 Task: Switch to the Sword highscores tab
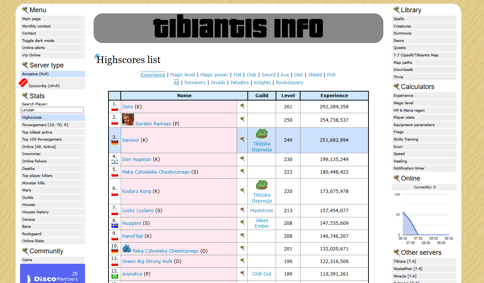[269, 75]
